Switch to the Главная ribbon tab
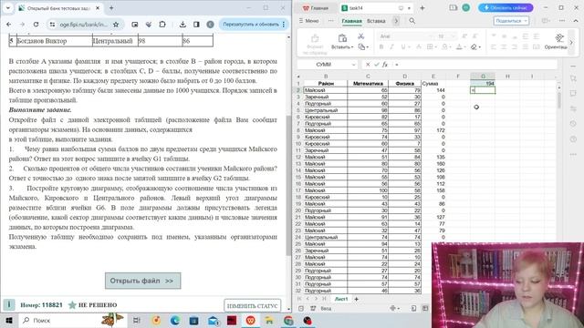 [351, 21]
